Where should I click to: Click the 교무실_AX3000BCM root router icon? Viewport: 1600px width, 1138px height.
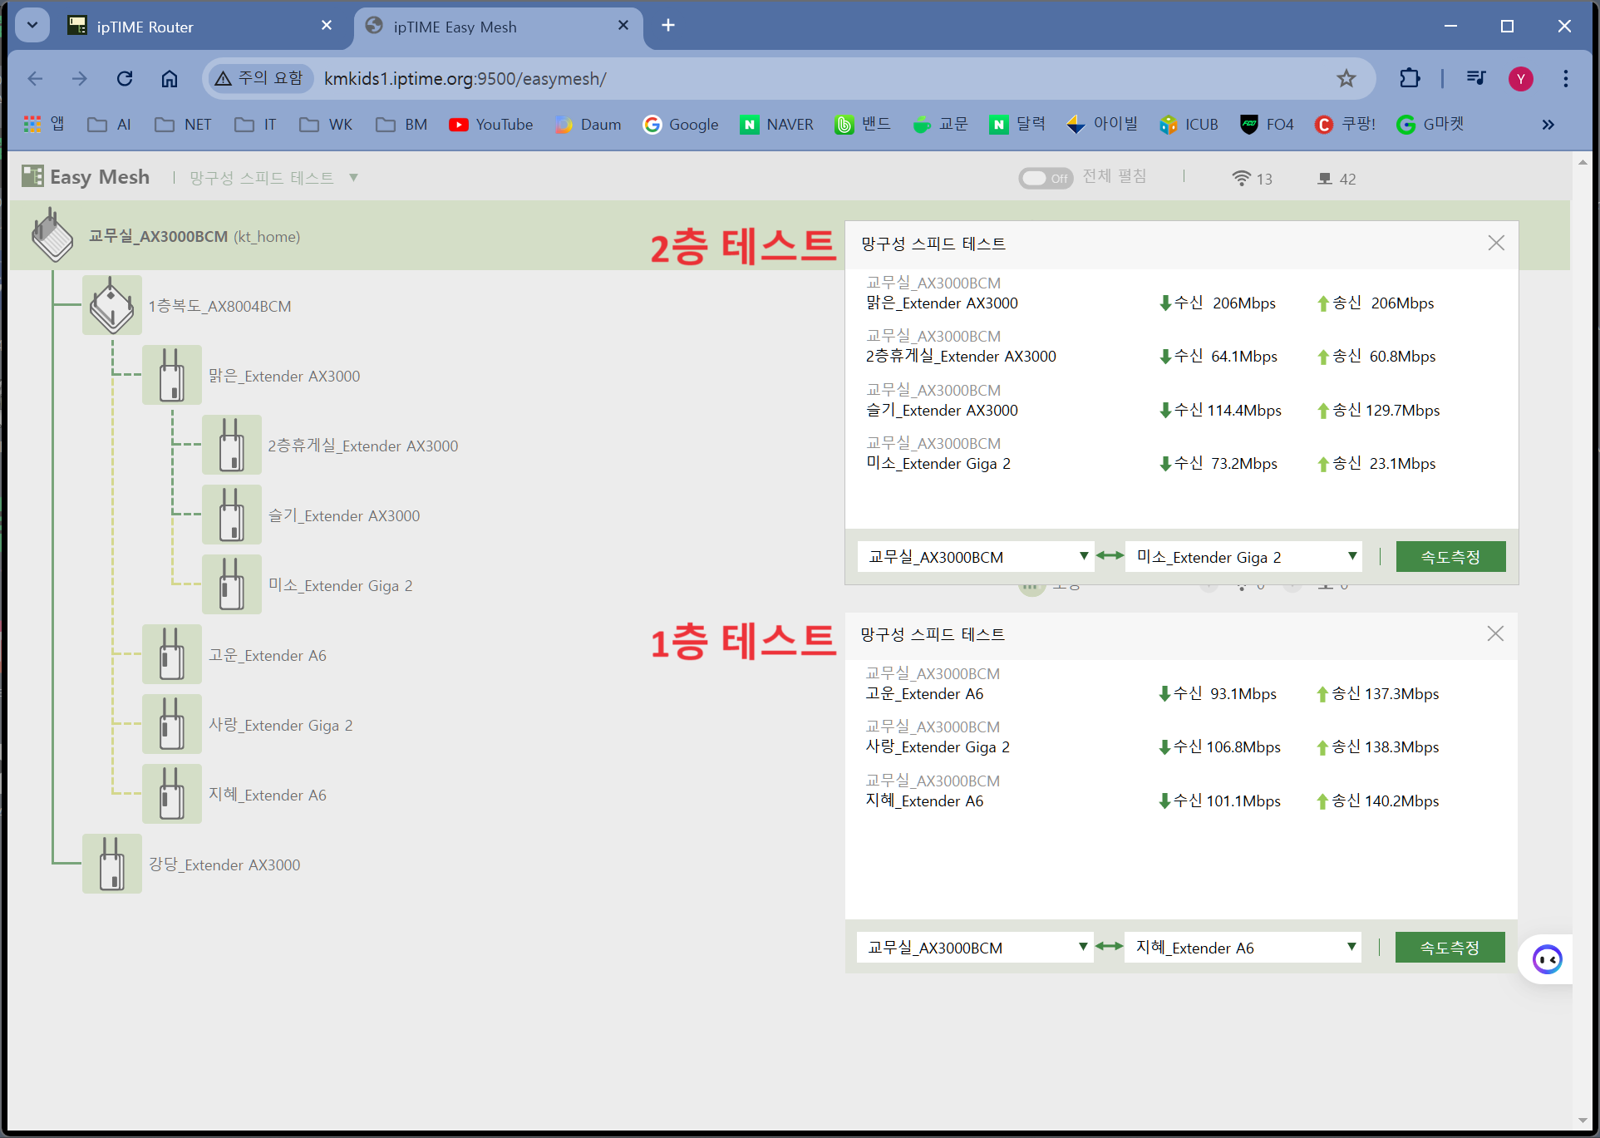(52, 235)
